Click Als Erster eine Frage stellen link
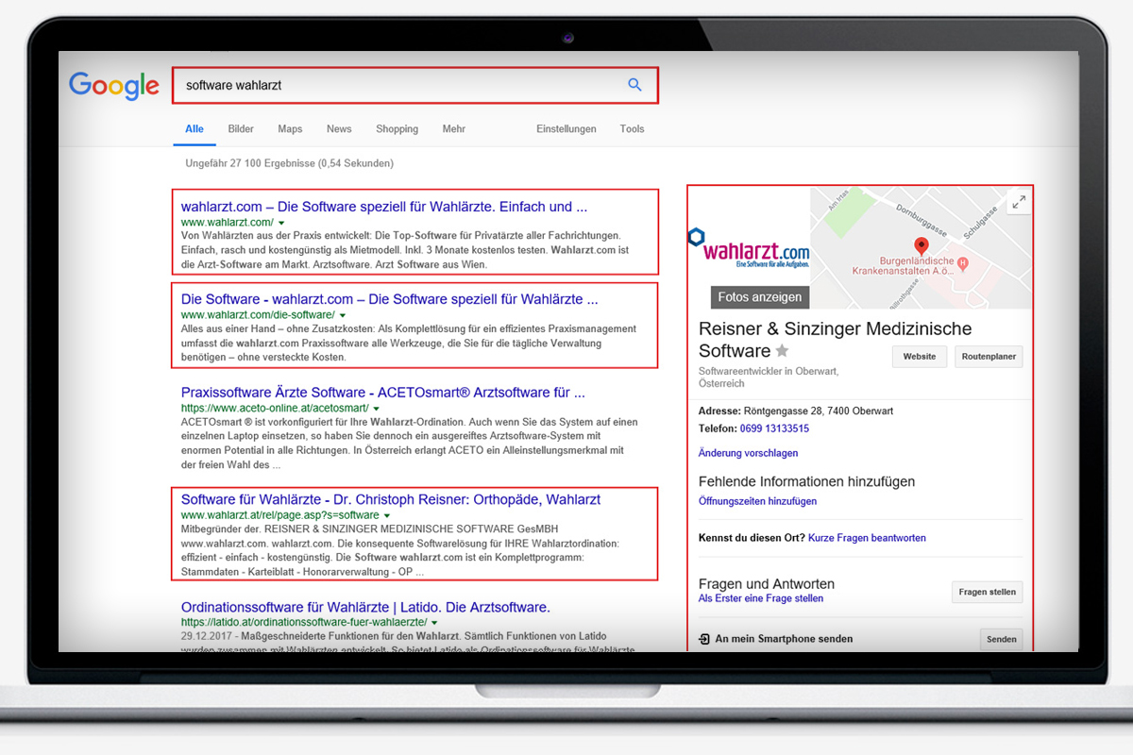This screenshot has width=1133, height=755. pos(761,598)
